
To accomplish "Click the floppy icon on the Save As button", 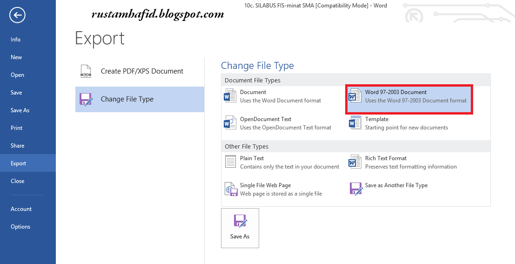I will pos(240,221).
